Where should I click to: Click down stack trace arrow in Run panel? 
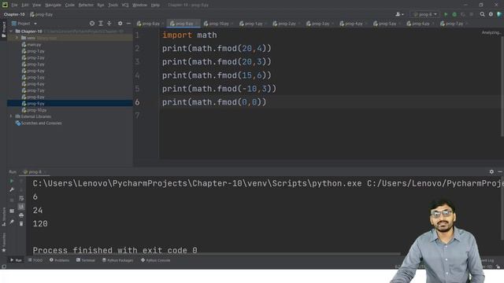21,189
